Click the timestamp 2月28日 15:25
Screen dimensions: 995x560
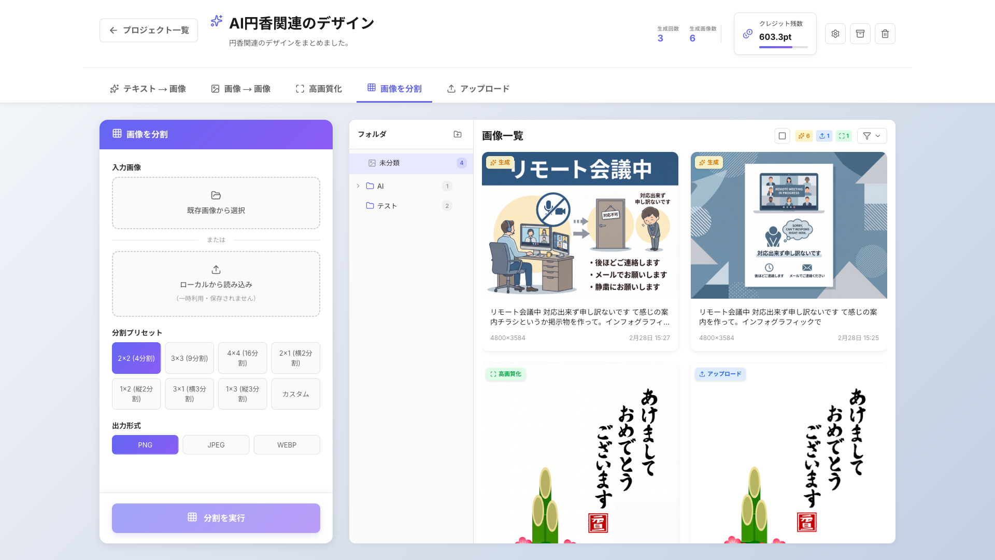(858, 338)
